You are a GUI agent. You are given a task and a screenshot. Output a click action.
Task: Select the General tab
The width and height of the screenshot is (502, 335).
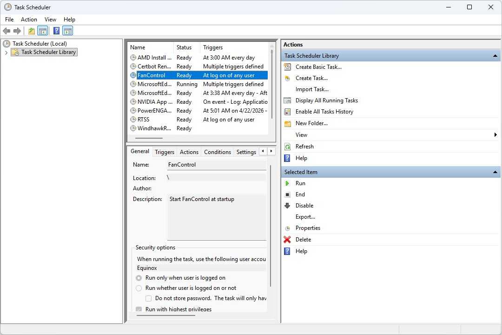click(x=140, y=151)
